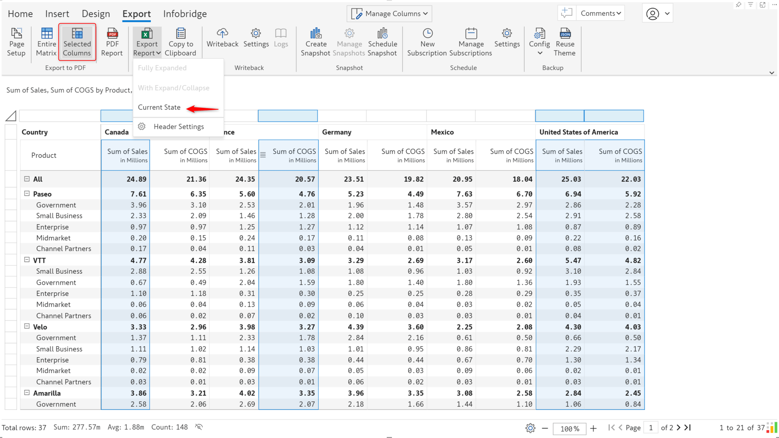Select Entire Matrix export option
Image resolution: width=779 pixels, height=438 pixels.
[46, 42]
